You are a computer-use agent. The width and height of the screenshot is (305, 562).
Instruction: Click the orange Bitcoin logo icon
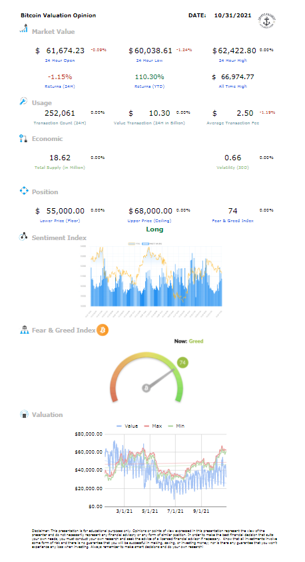click(103, 330)
